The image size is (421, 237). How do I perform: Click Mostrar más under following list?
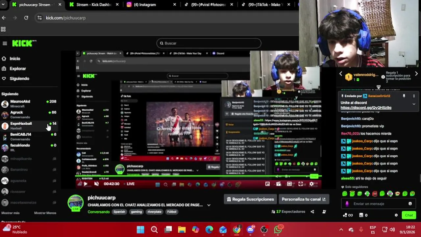(10, 213)
